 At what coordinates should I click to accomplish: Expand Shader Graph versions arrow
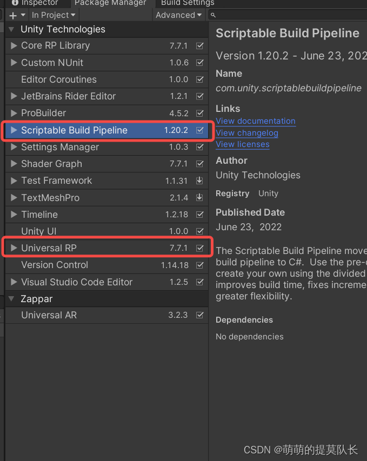(x=14, y=163)
